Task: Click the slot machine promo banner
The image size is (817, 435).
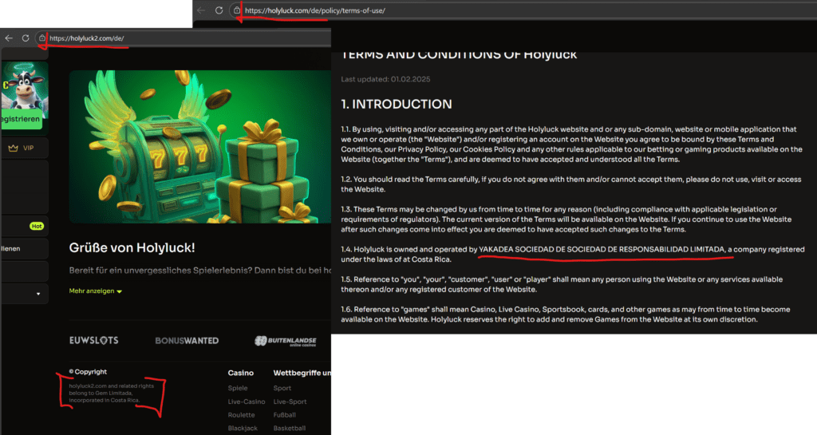Action: (x=200, y=147)
